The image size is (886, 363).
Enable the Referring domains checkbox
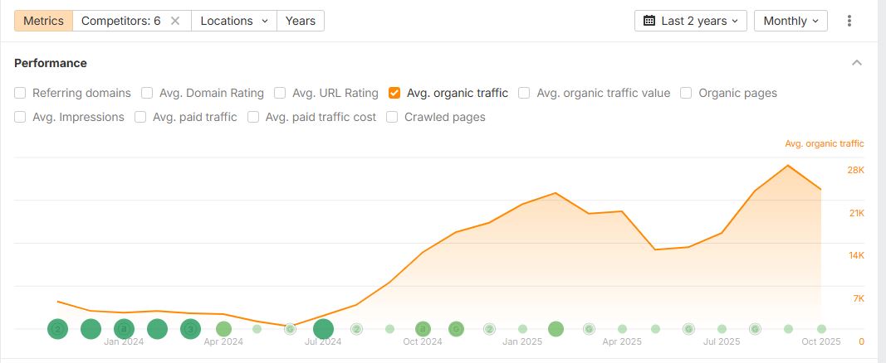[21, 93]
